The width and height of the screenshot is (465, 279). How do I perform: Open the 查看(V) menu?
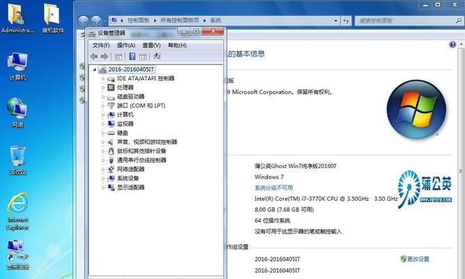(151, 45)
